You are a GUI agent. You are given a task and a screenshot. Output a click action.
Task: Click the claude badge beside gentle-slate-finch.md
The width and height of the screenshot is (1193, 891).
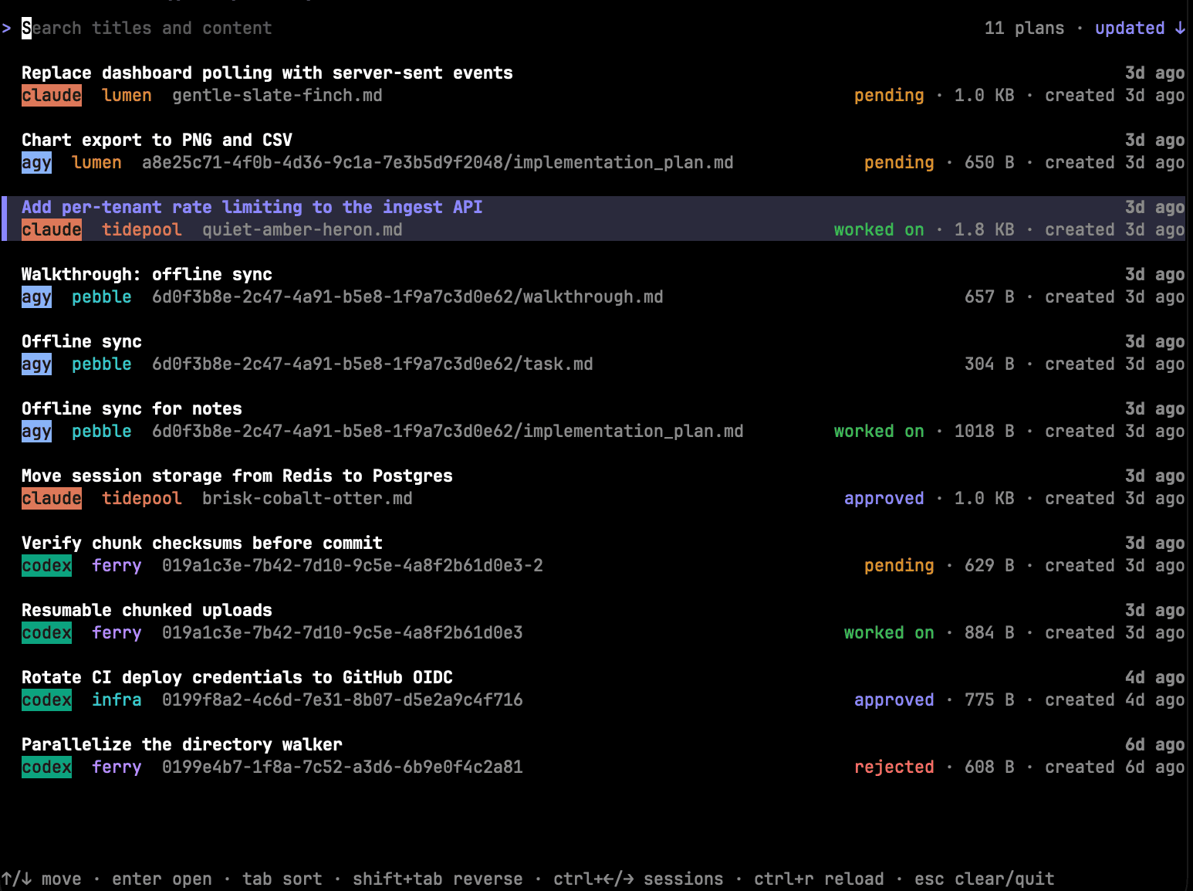tap(52, 95)
